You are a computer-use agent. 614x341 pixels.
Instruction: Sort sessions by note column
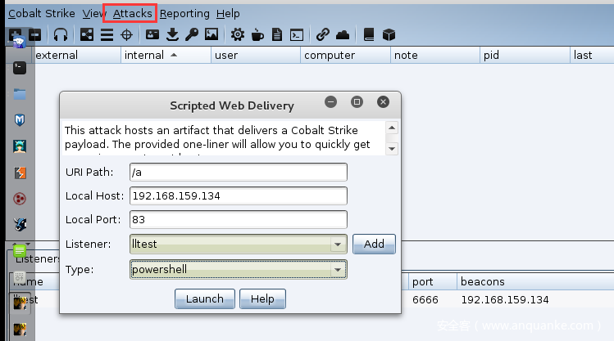[435, 55]
